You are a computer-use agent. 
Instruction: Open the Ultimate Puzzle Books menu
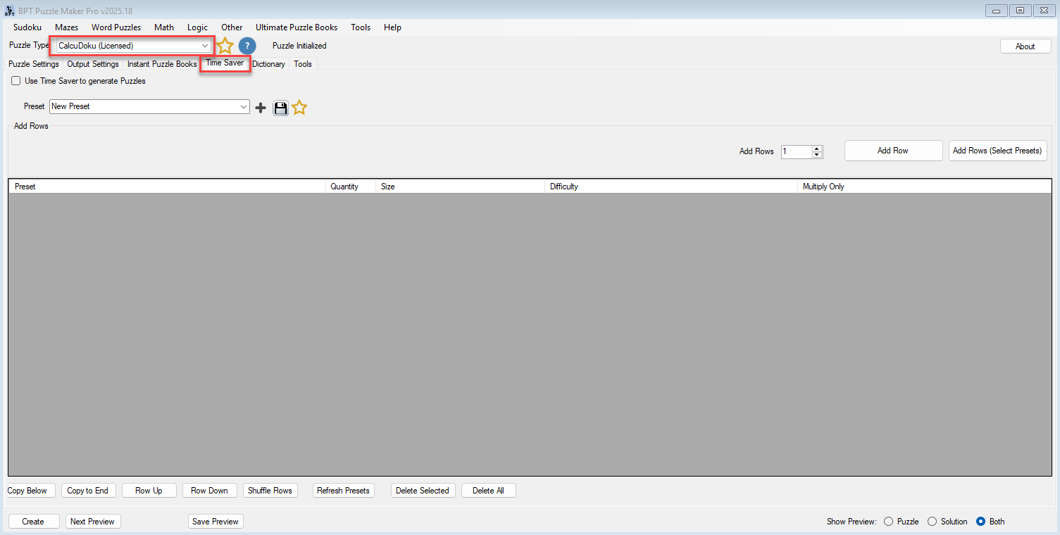click(x=297, y=27)
